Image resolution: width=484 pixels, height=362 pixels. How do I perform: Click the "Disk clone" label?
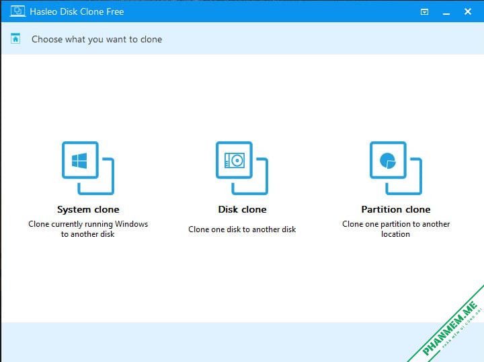pyautogui.click(x=242, y=209)
